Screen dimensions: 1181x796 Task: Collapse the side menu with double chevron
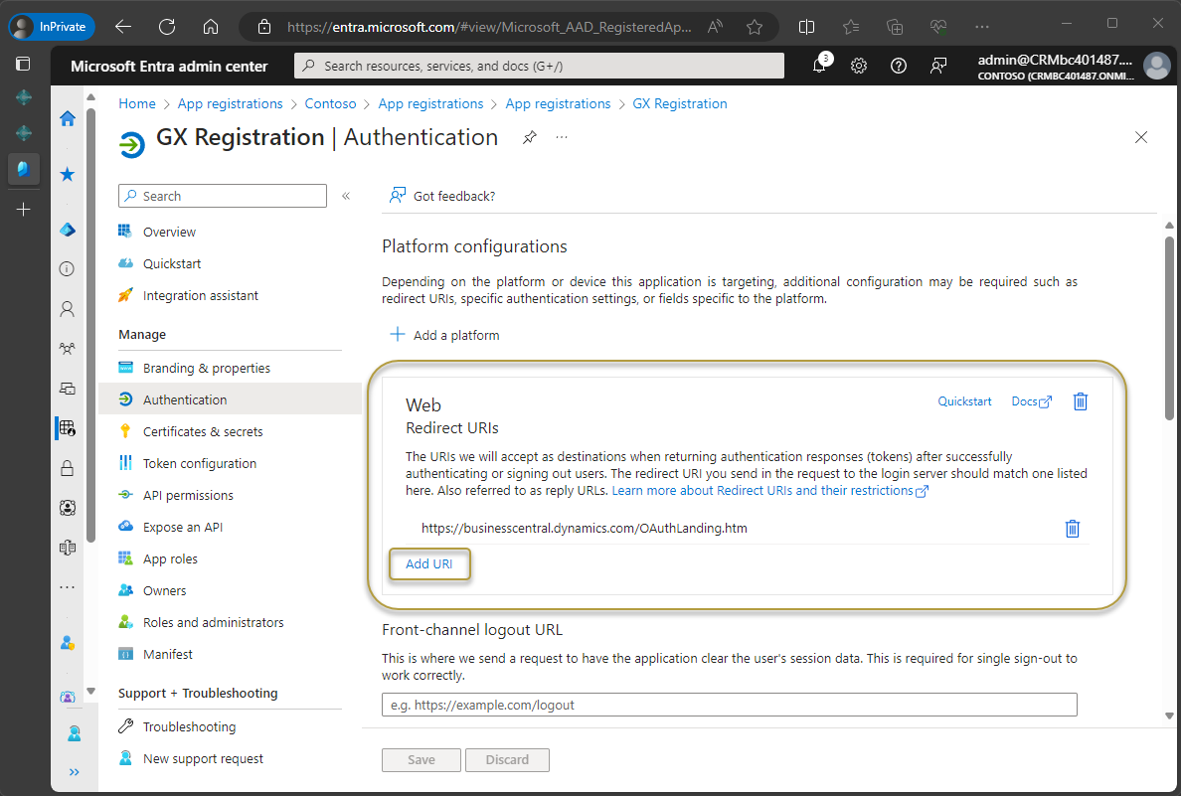[346, 196]
